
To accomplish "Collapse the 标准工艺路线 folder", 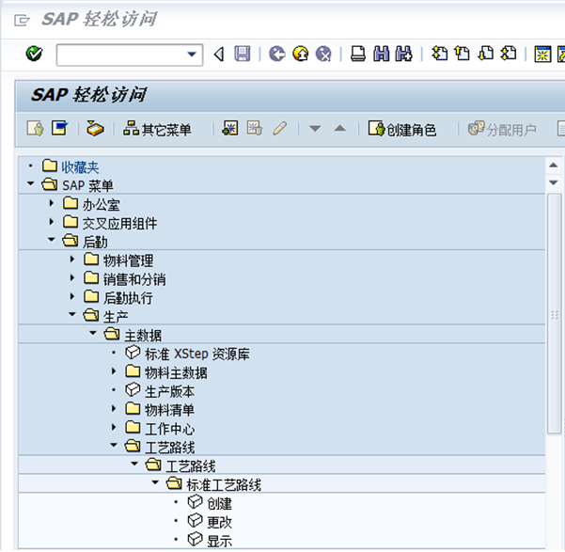I will 155,482.
